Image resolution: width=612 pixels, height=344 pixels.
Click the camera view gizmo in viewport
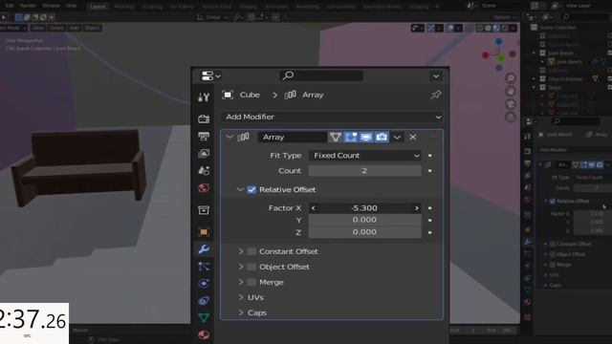tap(510, 104)
